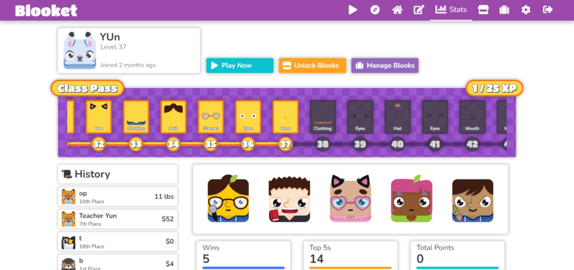Select the level 33 Clothing reward card
This screenshot has width=574, height=270.
click(136, 117)
